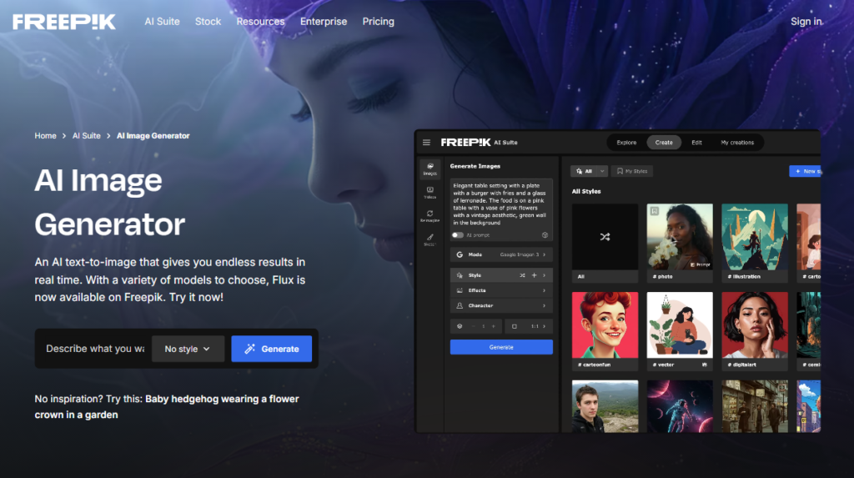Open the AI Suite menu in navbar
Viewport: 854px width, 478px height.
[162, 22]
